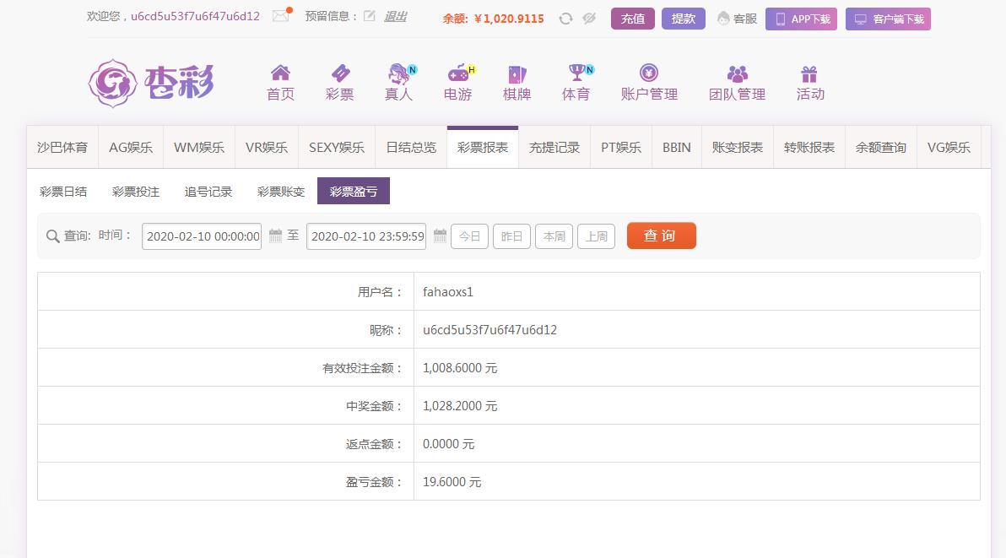
Task: Select 彩票盈亏 sub-tab
Action: click(354, 191)
